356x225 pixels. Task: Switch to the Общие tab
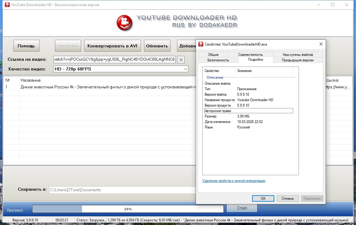pyautogui.click(x=213, y=54)
